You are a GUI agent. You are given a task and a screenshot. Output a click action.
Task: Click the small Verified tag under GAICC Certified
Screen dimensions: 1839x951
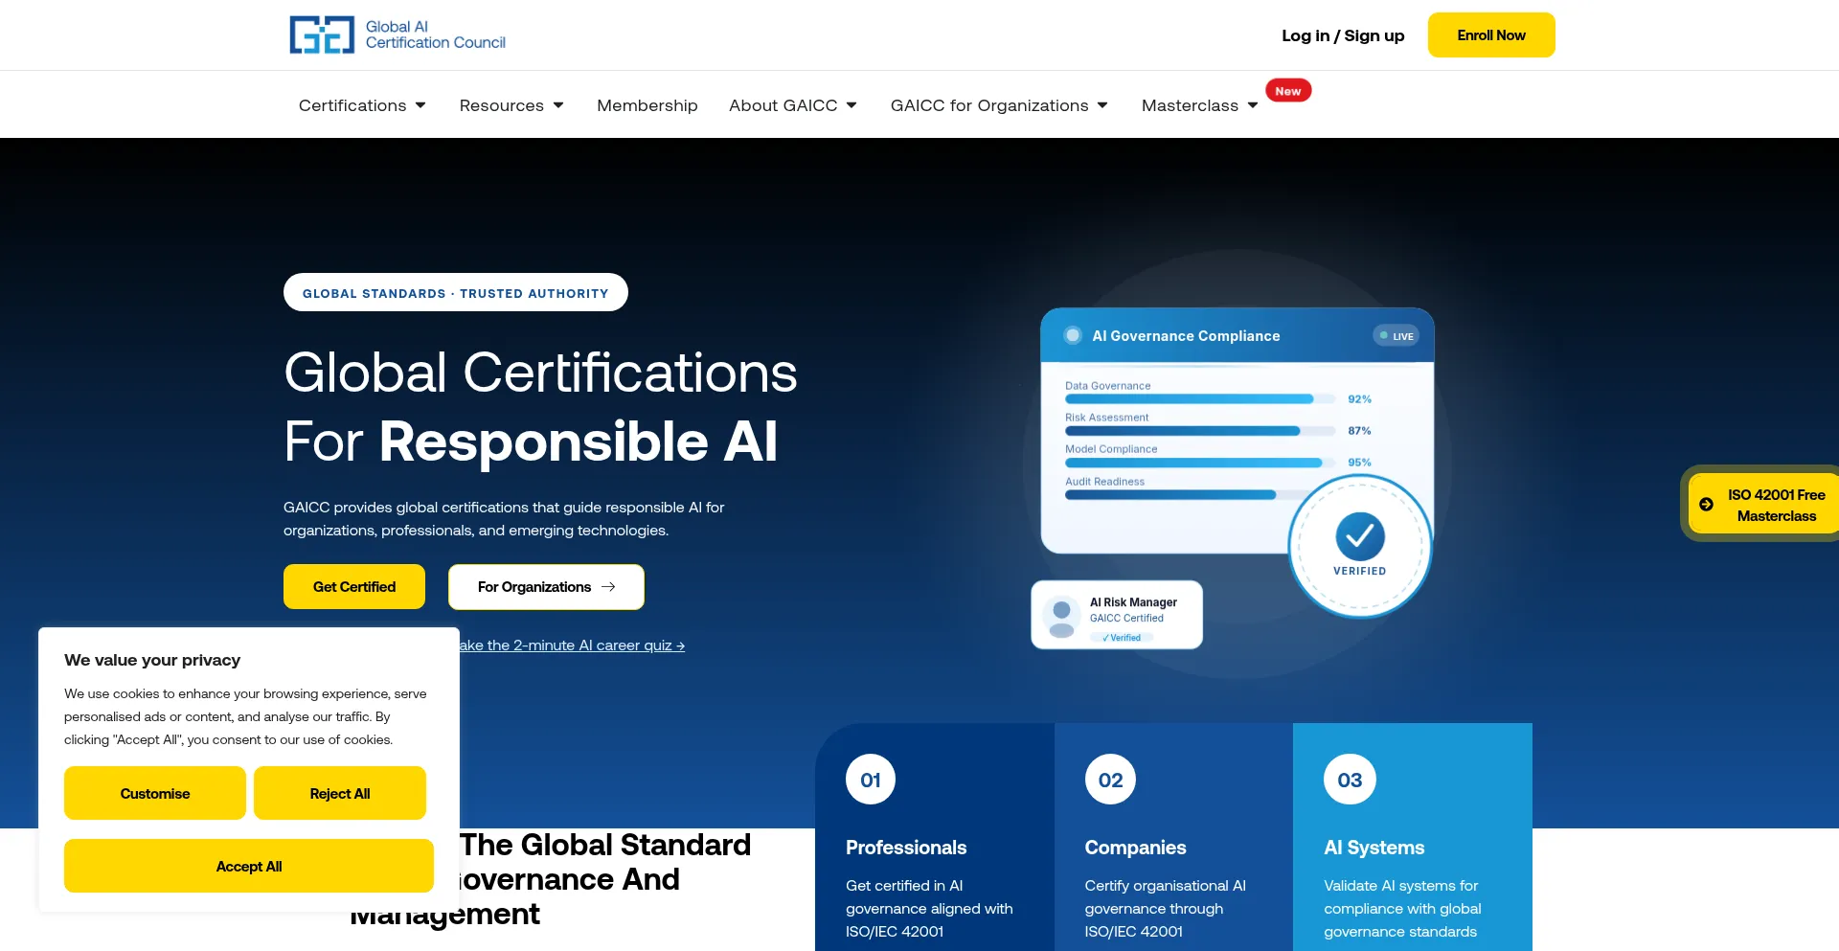pyautogui.click(x=1122, y=638)
